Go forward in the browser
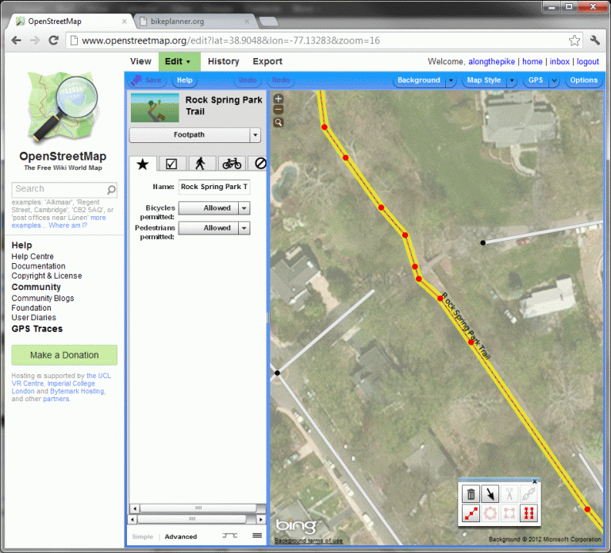 click(x=35, y=41)
